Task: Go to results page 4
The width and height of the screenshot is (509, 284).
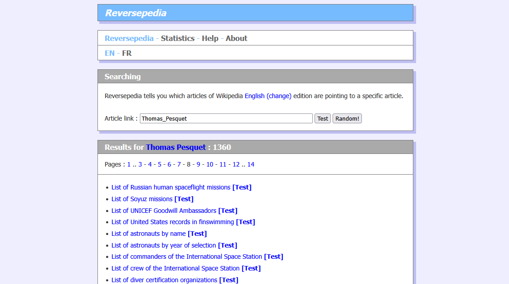Action: pyautogui.click(x=150, y=165)
